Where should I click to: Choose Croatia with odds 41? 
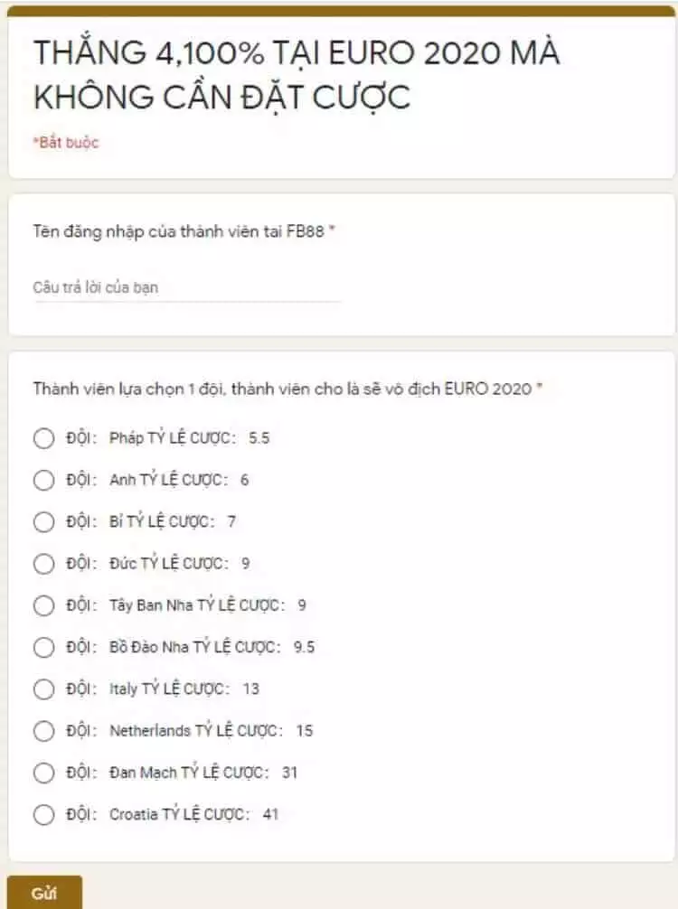click(43, 814)
